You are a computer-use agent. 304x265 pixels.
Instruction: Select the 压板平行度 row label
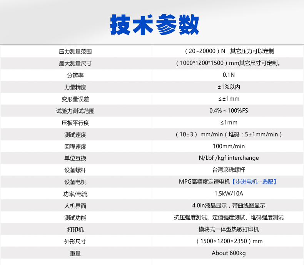point(75,123)
